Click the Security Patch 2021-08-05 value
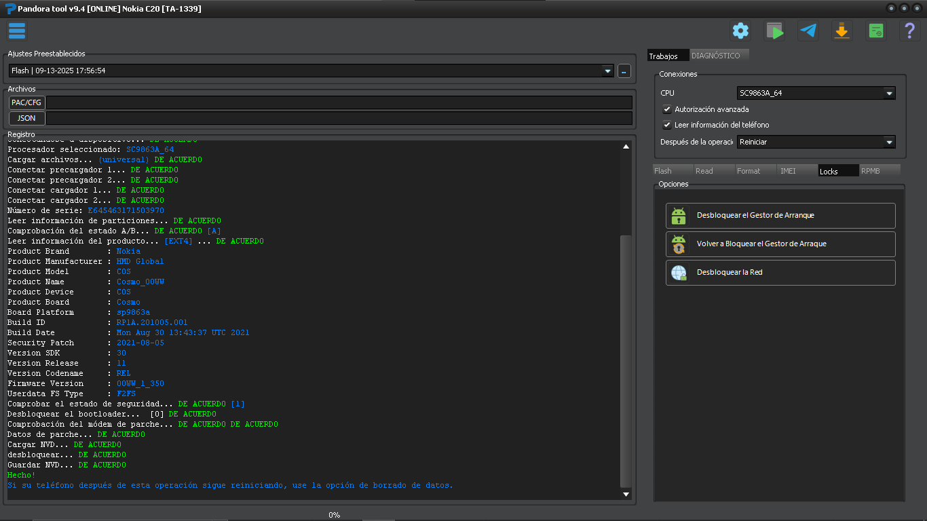 click(x=140, y=343)
